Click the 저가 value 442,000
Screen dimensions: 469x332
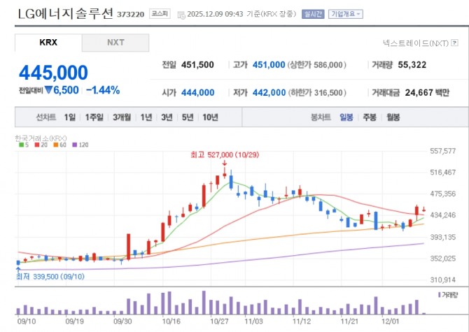(x=269, y=92)
